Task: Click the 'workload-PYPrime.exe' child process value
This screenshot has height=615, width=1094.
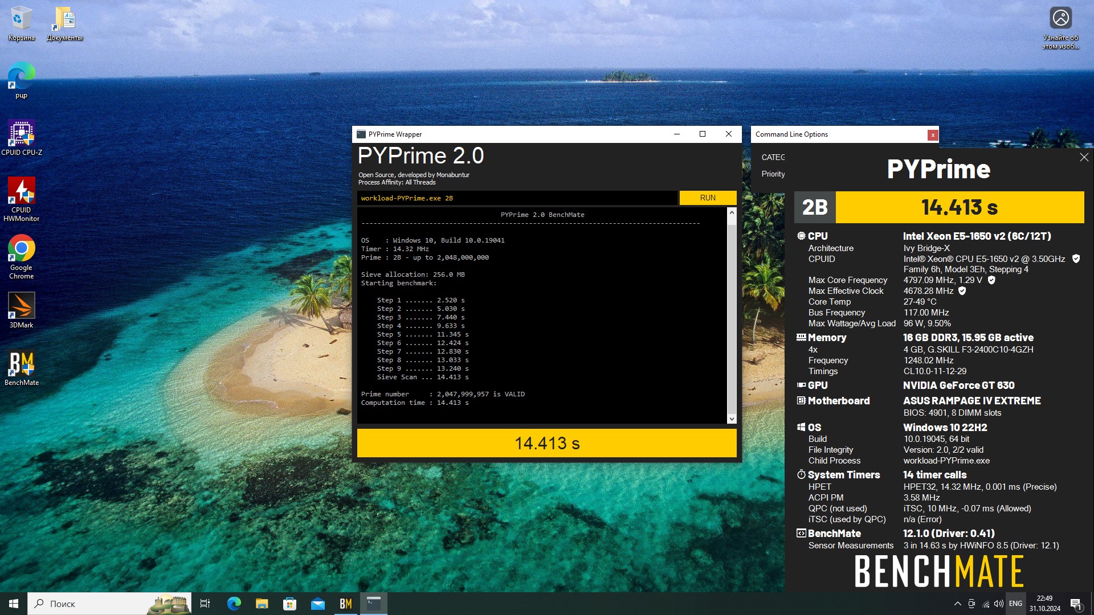Action: (946, 460)
